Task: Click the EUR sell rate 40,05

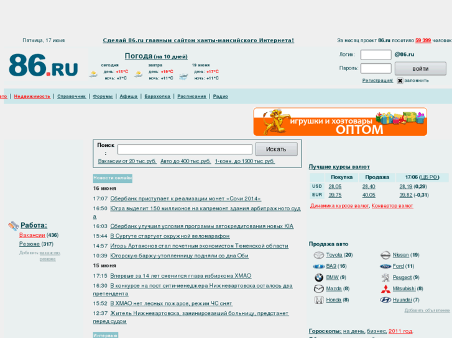Action: point(369,195)
